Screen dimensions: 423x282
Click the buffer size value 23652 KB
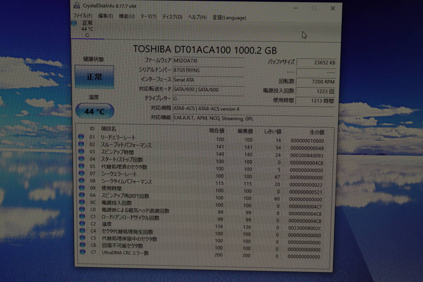[x=316, y=63]
